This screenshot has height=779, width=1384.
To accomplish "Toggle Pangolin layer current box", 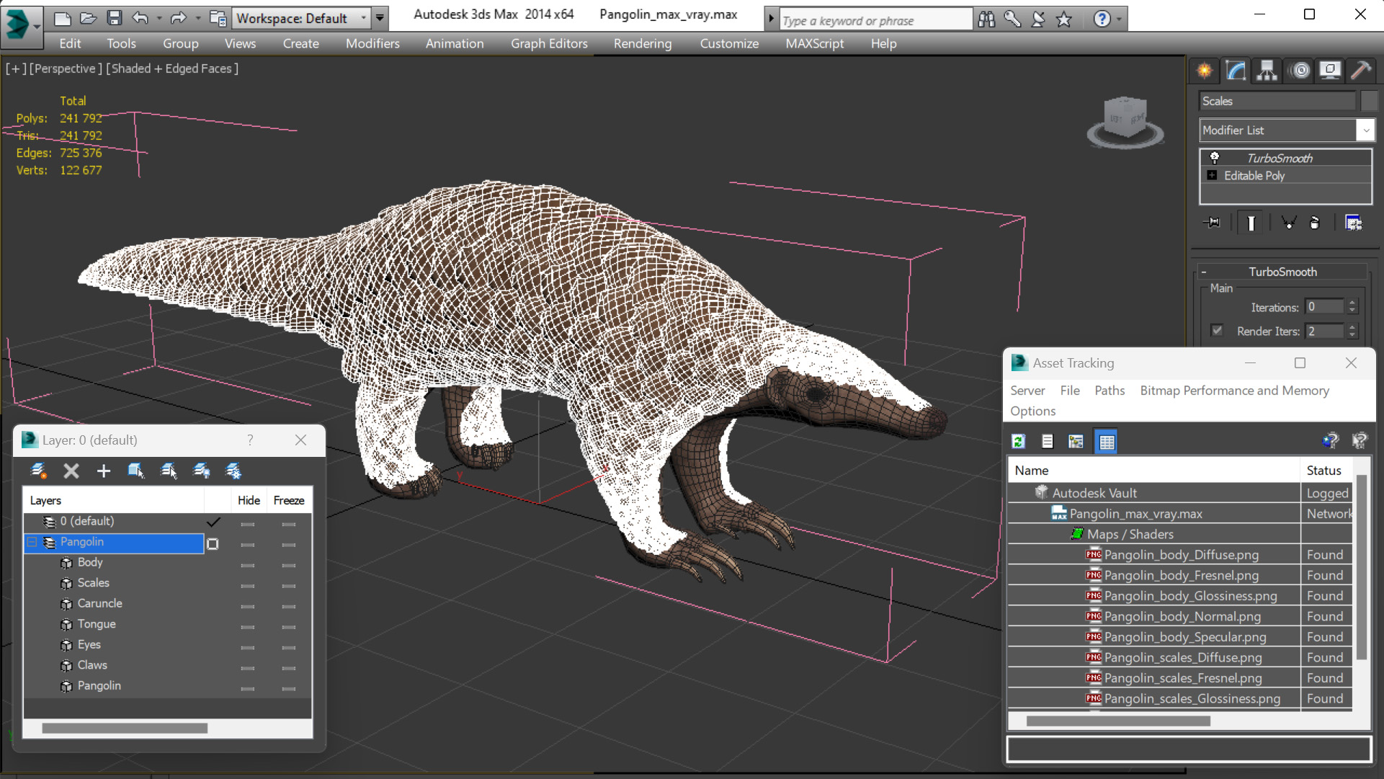I will (213, 543).
